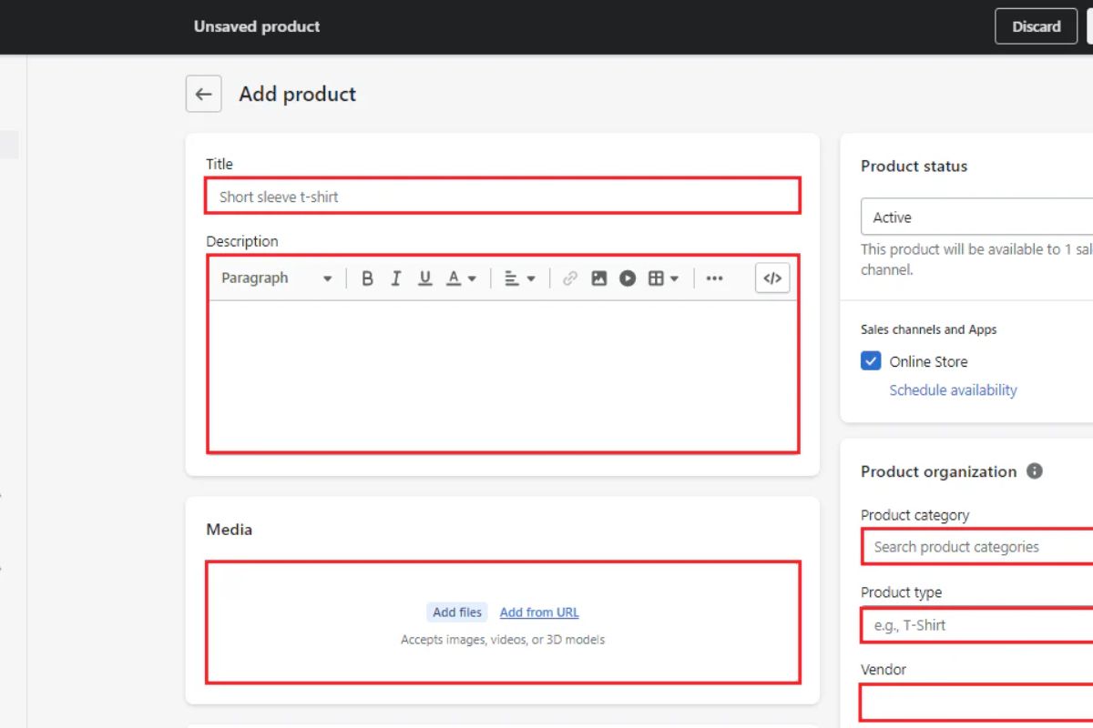Click the back arrow beside Add product
This screenshot has height=728, width=1093.
point(203,94)
